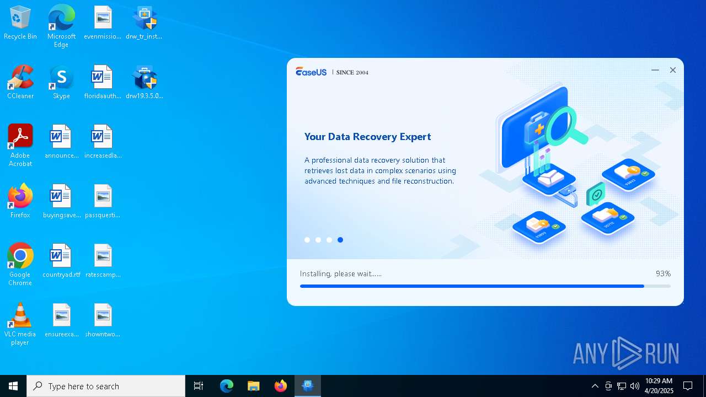Minimize the EaseUS installer window
Viewport: 706px width, 397px height.
click(x=655, y=70)
